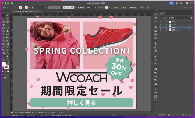Expand the 画像 layer

point(167,27)
